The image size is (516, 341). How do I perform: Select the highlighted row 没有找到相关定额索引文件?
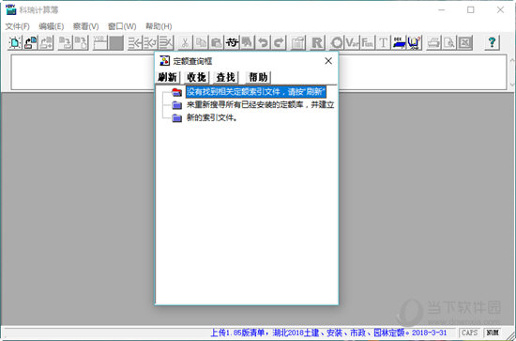pyautogui.click(x=256, y=92)
